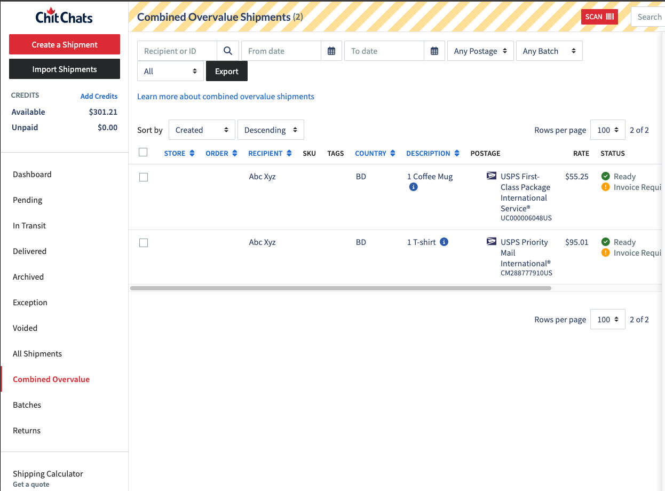Click the Chit Chats logo

click(64, 16)
